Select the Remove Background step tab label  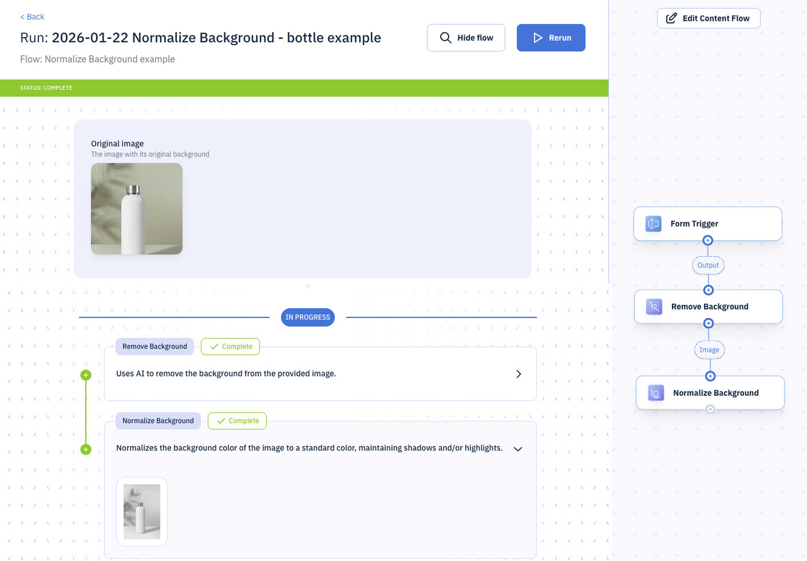[x=155, y=347]
